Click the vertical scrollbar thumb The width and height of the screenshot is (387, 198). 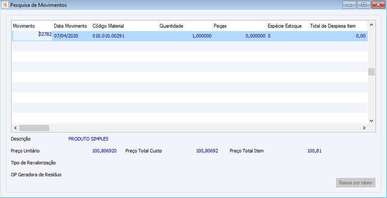pyautogui.click(x=372, y=72)
